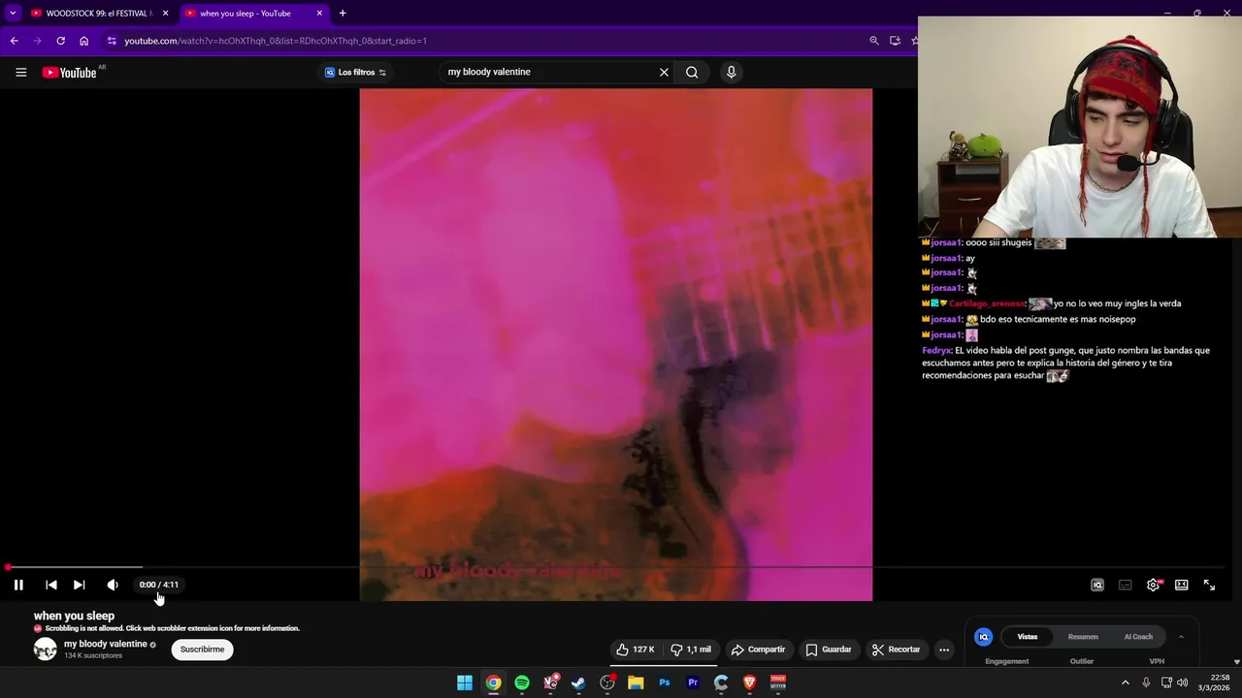Dislike the video with 1,1 mil
Image resolution: width=1242 pixels, height=698 pixels.
691,650
